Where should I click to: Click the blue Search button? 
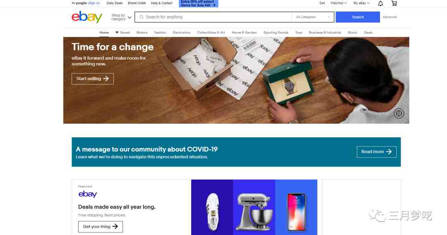[x=358, y=17]
